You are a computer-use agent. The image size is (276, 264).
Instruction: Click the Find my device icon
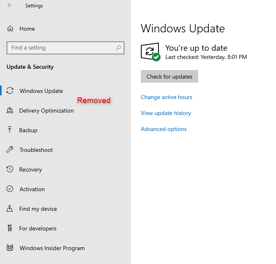pos(10,208)
